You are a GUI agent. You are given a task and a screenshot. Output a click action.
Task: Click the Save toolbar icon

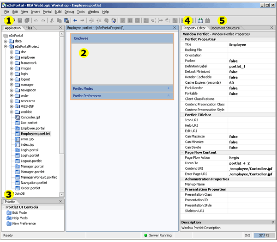click(x=20, y=20)
